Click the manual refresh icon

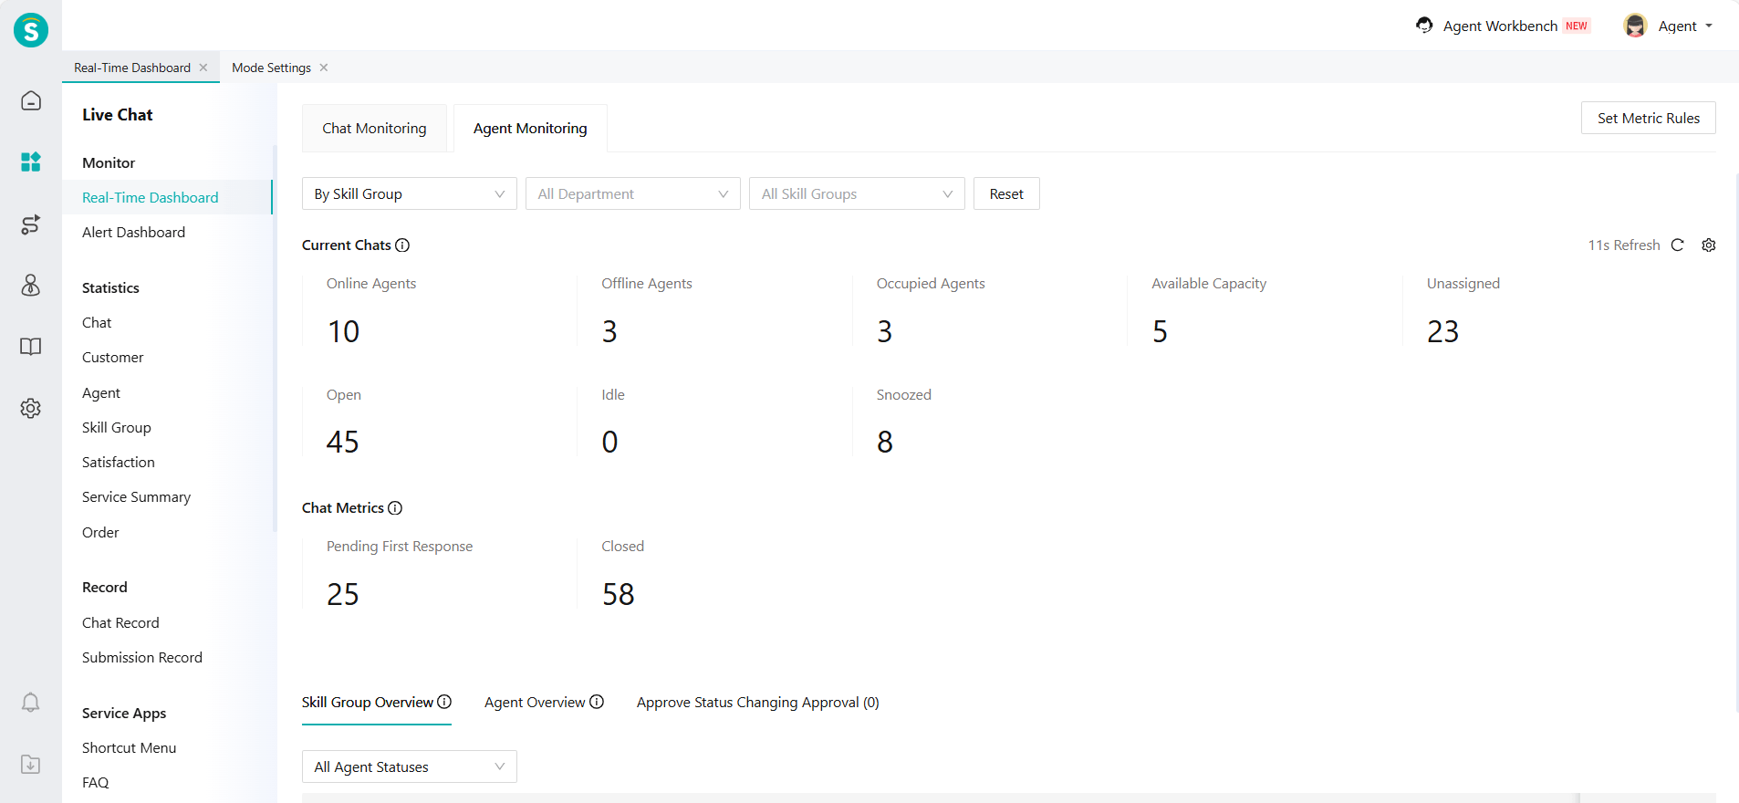coord(1677,245)
